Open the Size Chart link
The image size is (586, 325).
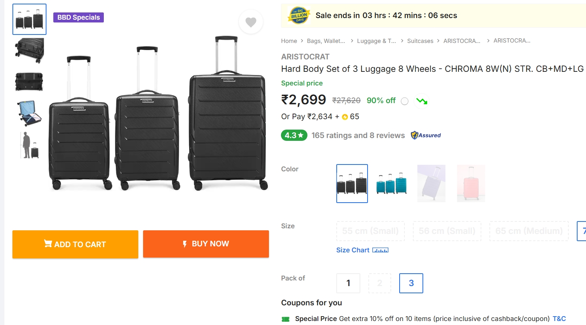(x=353, y=250)
